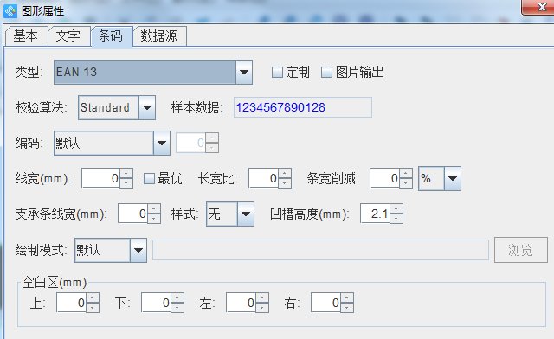This screenshot has height=339, width=554.
Task: Click the 校验算法 label text
Action: (41, 107)
